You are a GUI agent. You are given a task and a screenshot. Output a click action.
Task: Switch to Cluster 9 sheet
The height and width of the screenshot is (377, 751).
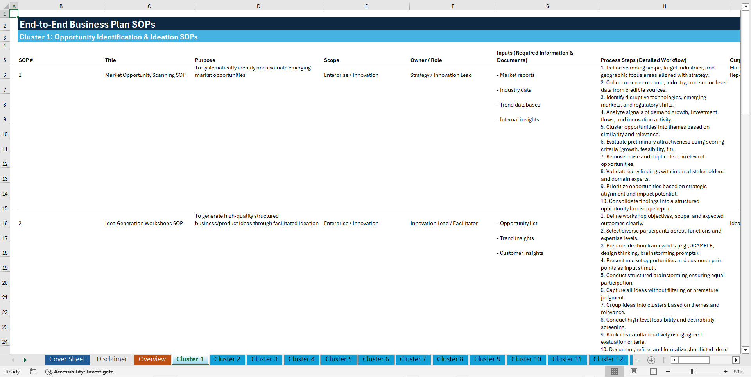coord(487,359)
